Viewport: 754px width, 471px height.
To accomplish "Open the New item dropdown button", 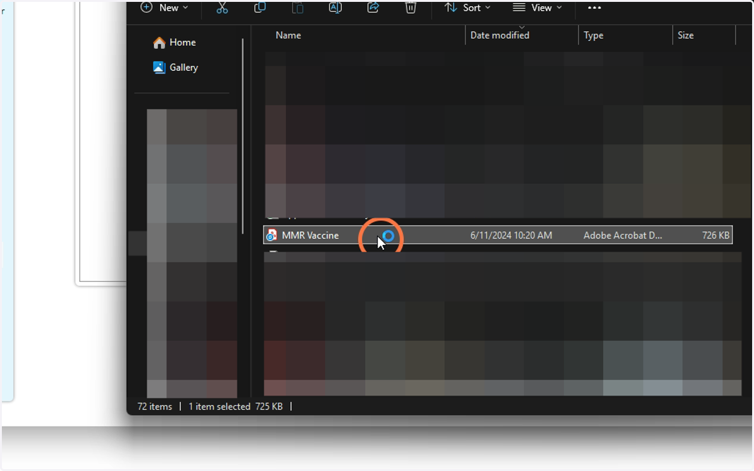I will (x=164, y=8).
